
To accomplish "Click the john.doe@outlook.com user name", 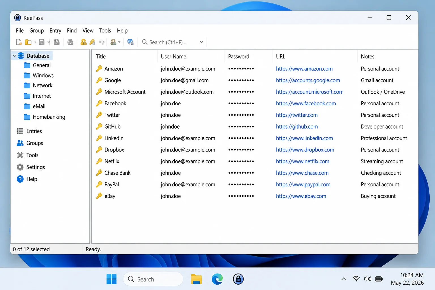I will 187,92.
